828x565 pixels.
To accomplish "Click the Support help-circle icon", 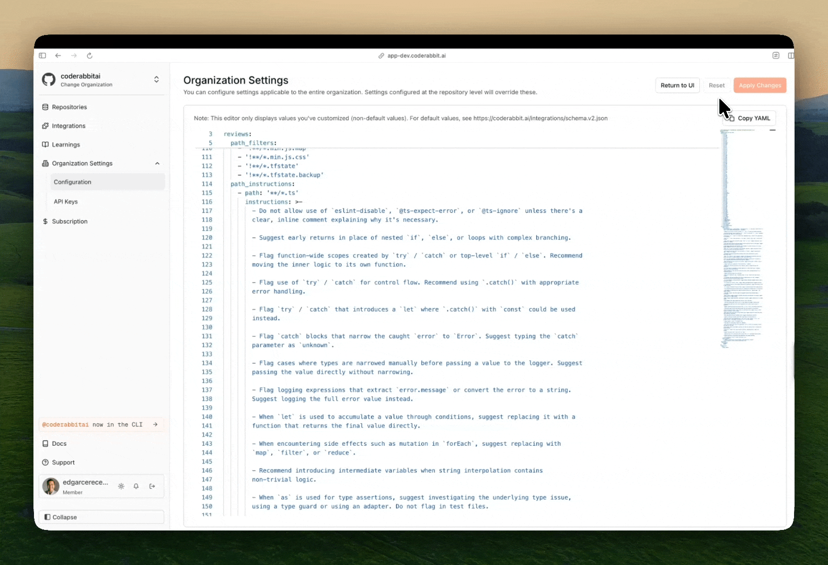I will [x=45, y=462].
